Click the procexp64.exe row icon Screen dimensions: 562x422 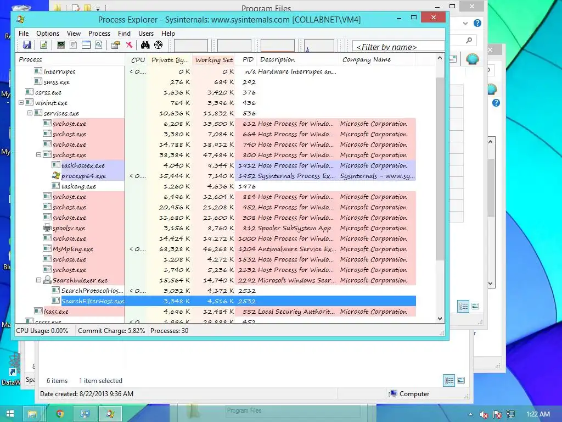click(56, 175)
